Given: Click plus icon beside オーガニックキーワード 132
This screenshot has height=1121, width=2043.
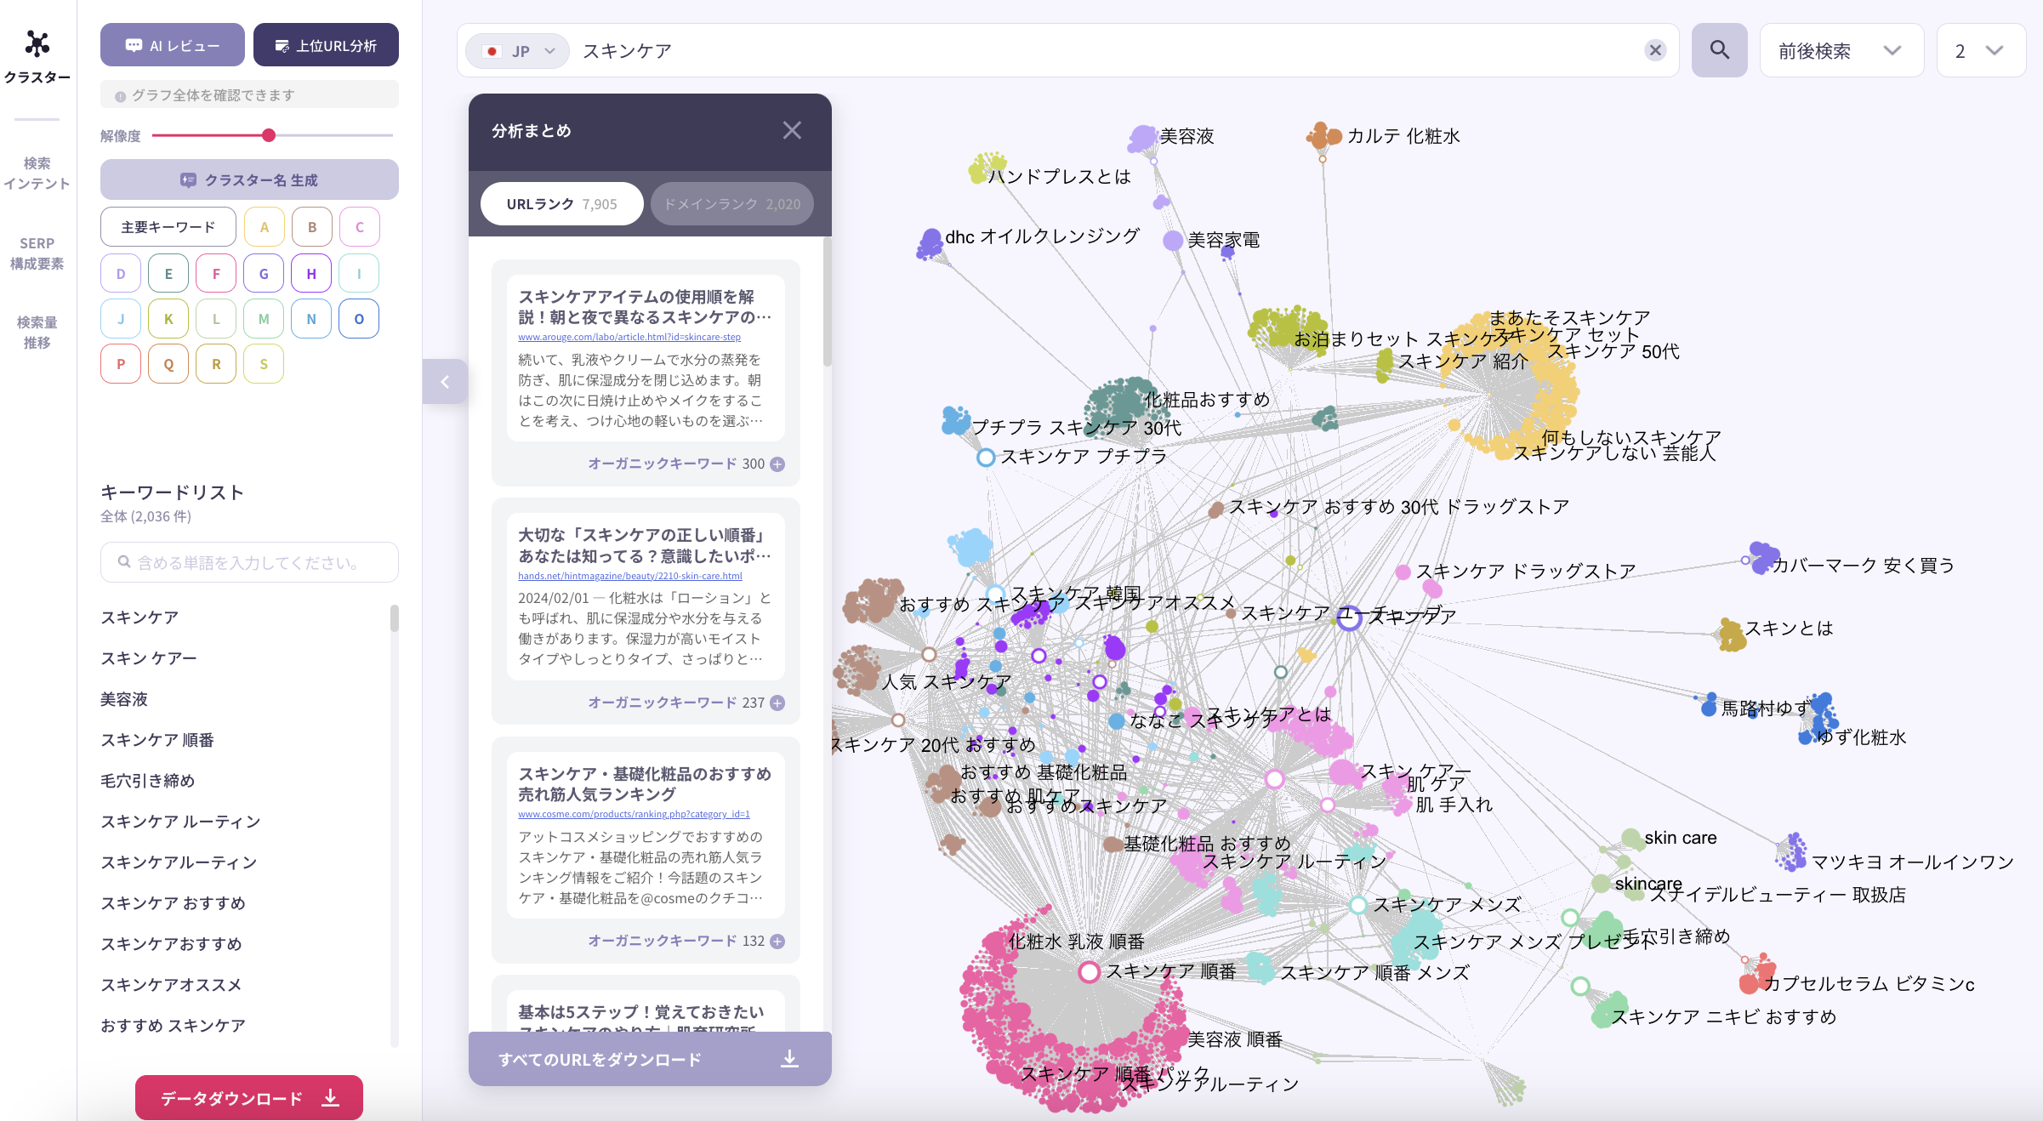Looking at the screenshot, I should click(x=777, y=942).
